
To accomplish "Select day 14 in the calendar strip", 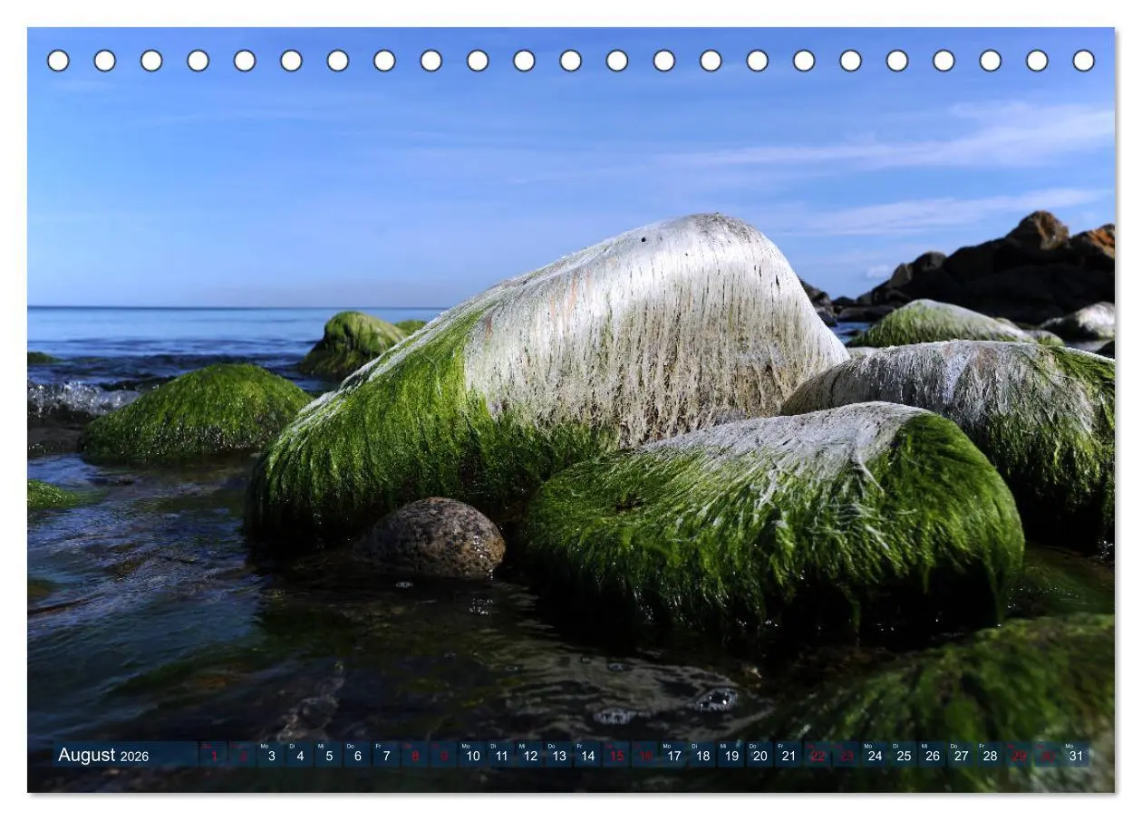I will coord(588,755).
